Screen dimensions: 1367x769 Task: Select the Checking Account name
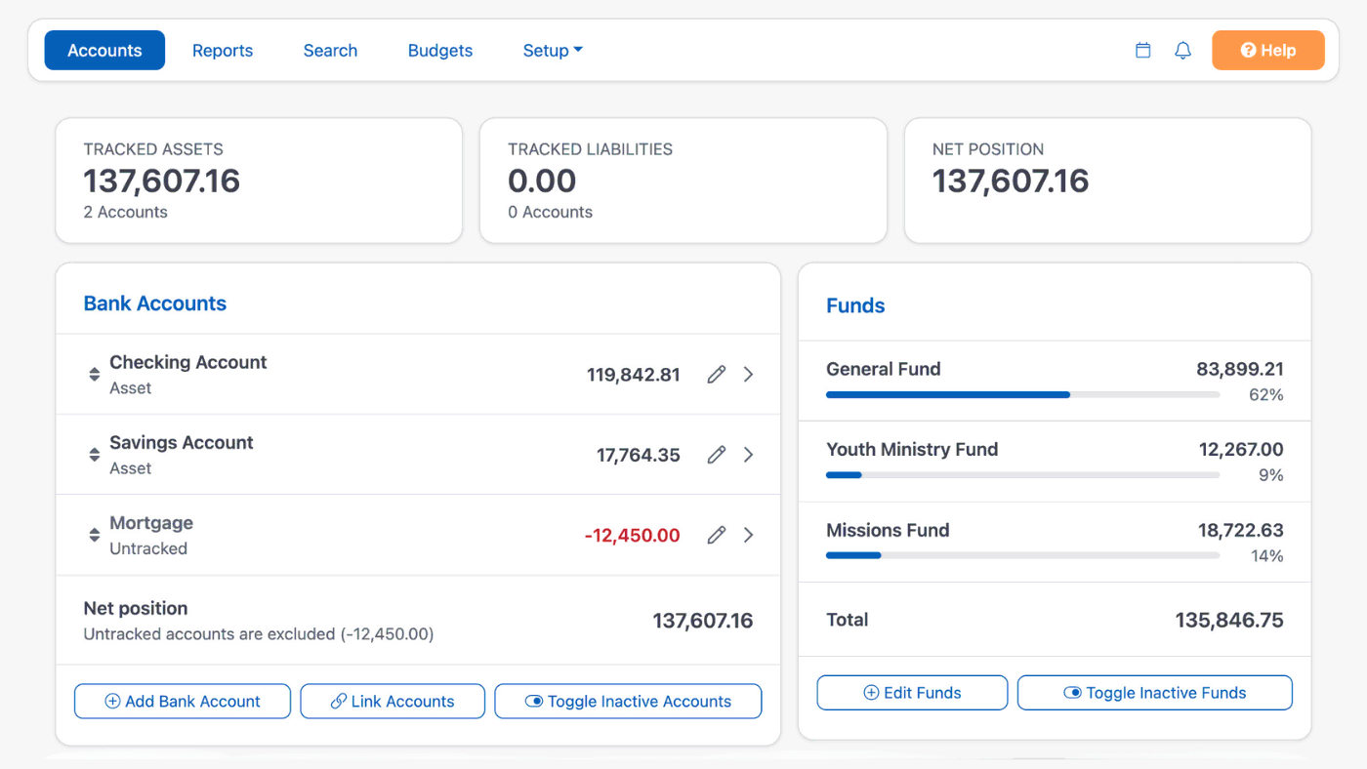click(188, 362)
